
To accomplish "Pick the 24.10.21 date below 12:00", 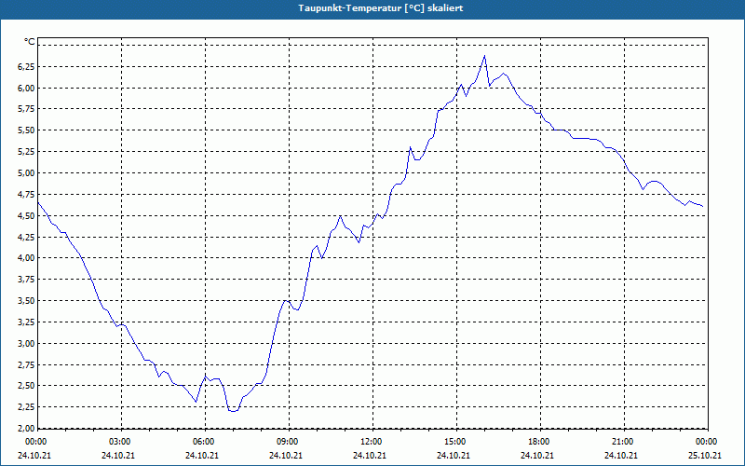I will pos(370,455).
